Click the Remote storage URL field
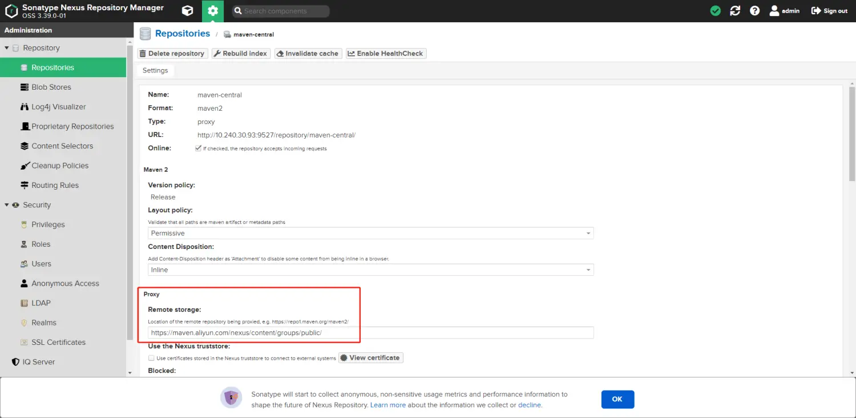The height and width of the screenshot is (418, 856). [370, 333]
